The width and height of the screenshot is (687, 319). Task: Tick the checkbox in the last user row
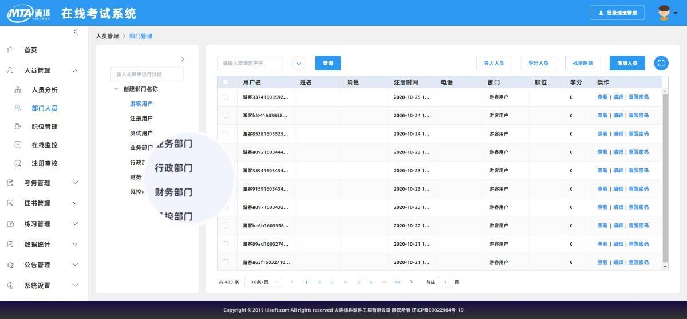click(x=226, y=262)
